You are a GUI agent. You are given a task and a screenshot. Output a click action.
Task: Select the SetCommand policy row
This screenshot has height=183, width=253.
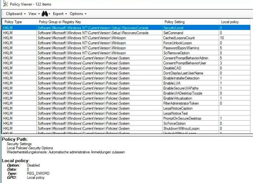point(95,33)
